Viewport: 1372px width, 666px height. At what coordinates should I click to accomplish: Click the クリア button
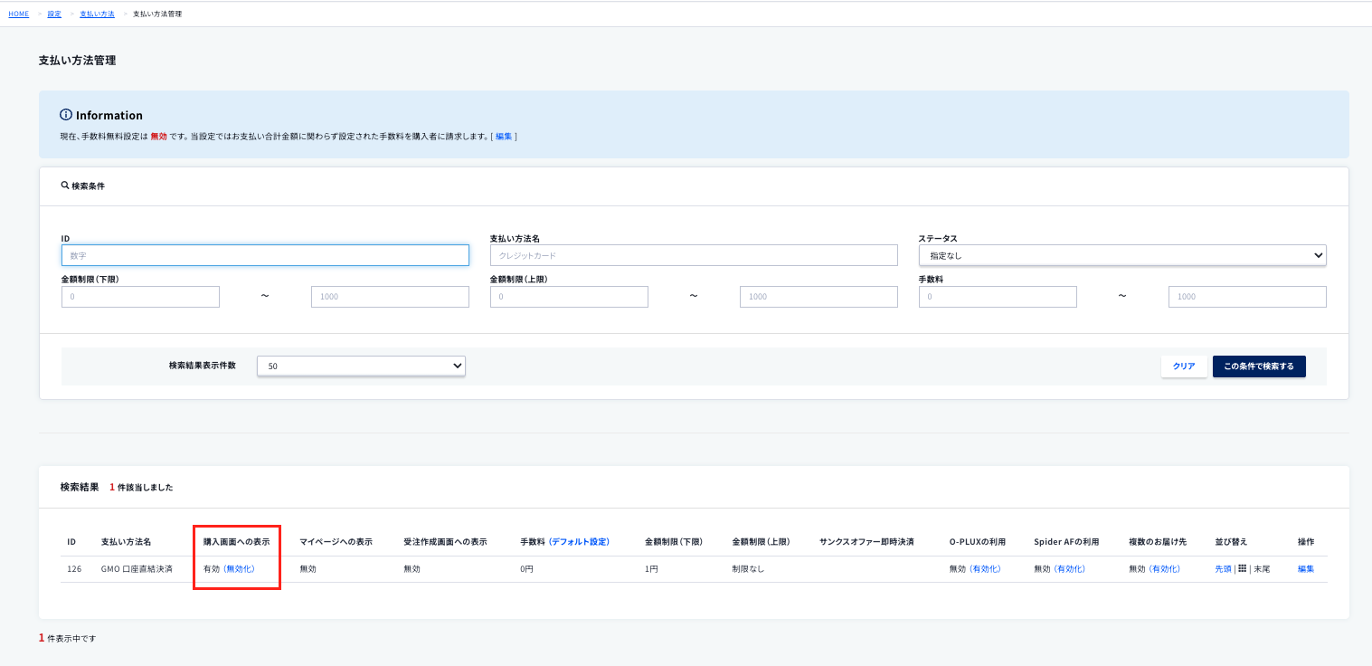[x=1184, y=366]
